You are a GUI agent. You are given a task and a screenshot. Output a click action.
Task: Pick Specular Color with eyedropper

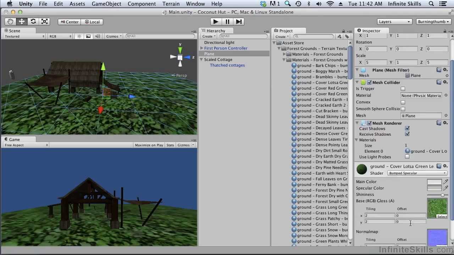[445, 188]
